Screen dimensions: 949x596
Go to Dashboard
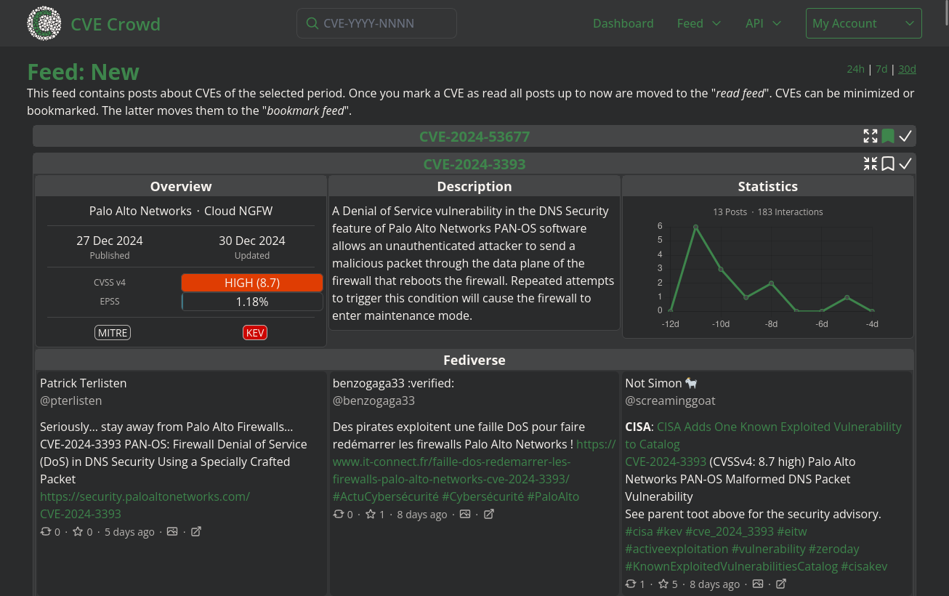point(623,23)
